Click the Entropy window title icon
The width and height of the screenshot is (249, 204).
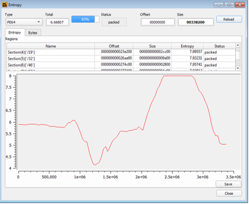4,5
